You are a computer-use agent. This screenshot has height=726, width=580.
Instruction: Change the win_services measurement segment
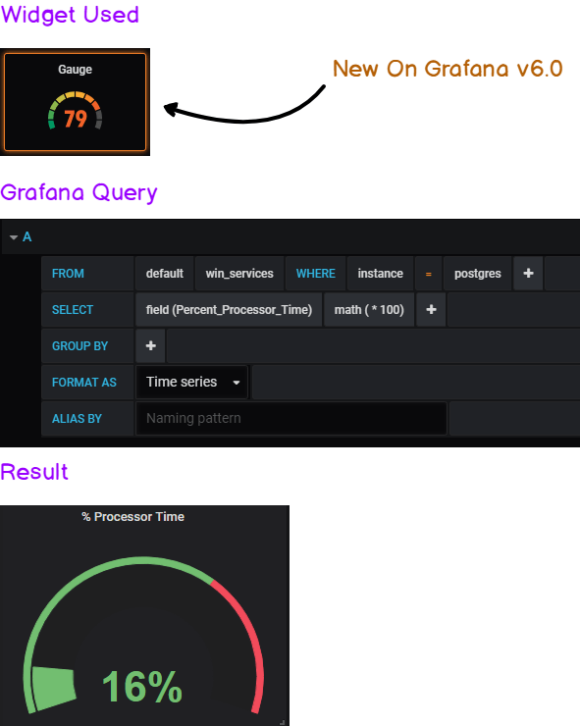tap(239, 273)
